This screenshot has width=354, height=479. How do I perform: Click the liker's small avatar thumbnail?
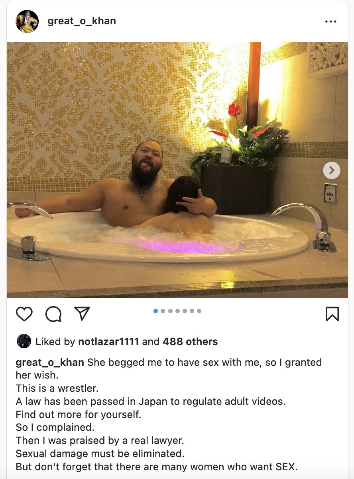[x=24, y=342]
